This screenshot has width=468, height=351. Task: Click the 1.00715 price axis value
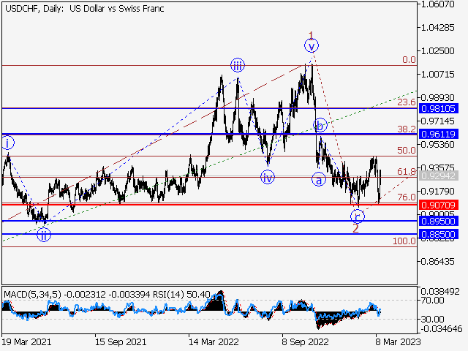(x=437, y=74)
